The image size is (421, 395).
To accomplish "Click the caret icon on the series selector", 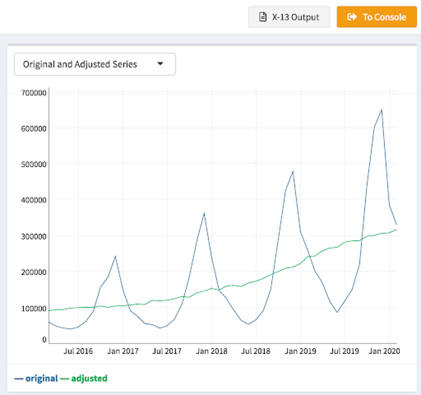I will [x=160, y=64].
